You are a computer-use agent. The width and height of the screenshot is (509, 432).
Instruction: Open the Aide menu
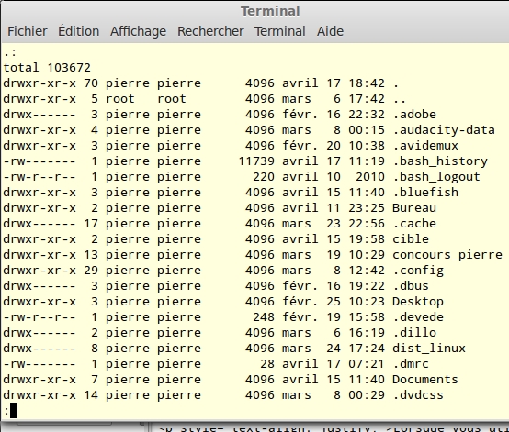[x=330, y=31]
